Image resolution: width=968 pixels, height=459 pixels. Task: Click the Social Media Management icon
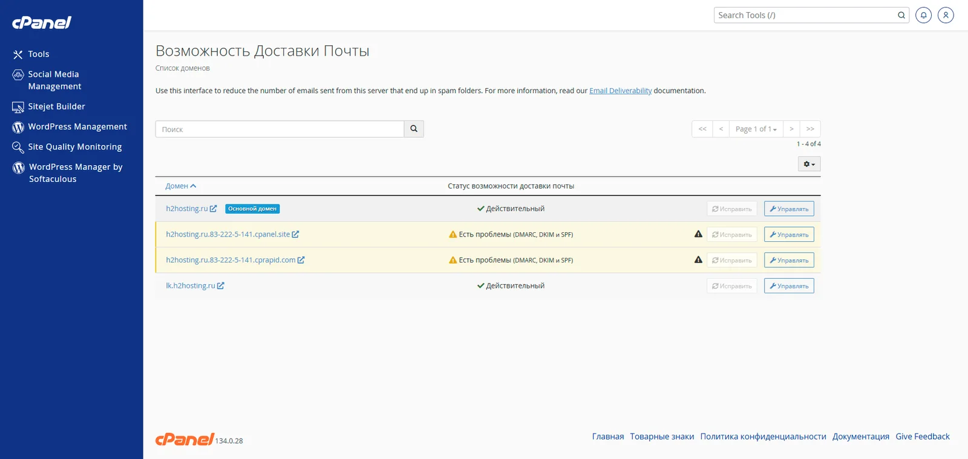click(18, 75)
